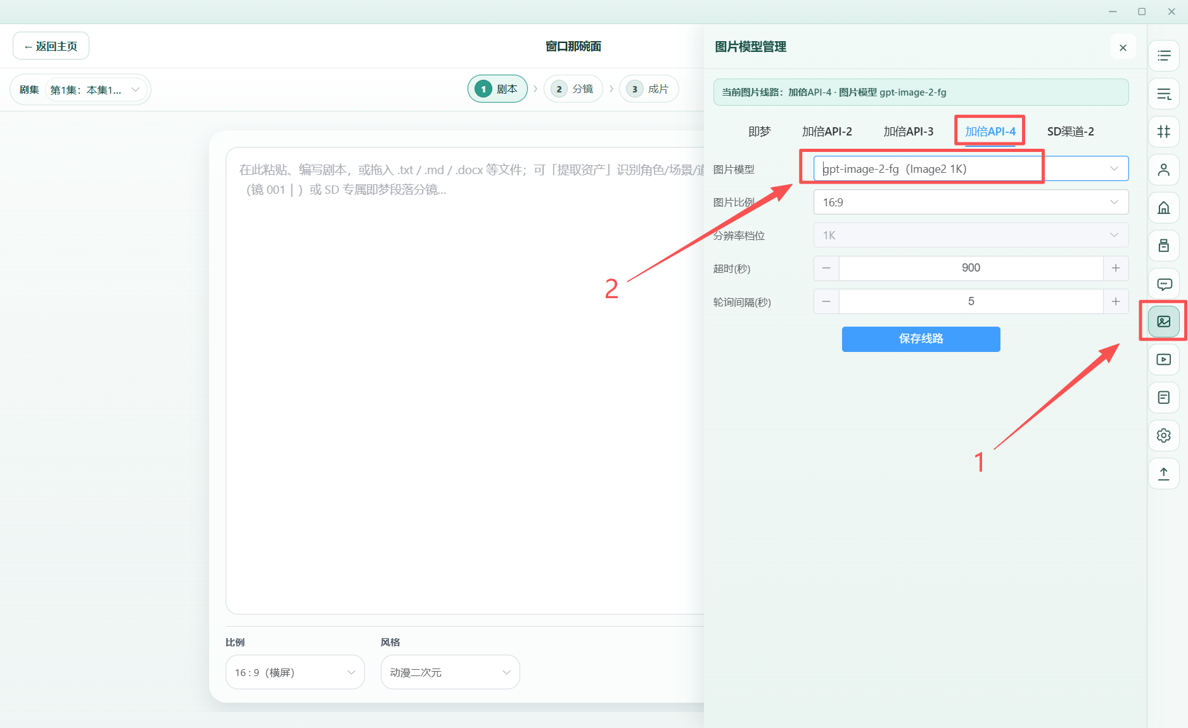Open the chat bubble icon in sidebar
1188x728 pixels.
coord(1164,284)
